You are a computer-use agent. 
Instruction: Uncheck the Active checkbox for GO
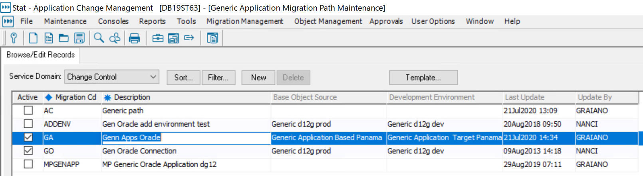pyautogui.click(x=28, y=151)
